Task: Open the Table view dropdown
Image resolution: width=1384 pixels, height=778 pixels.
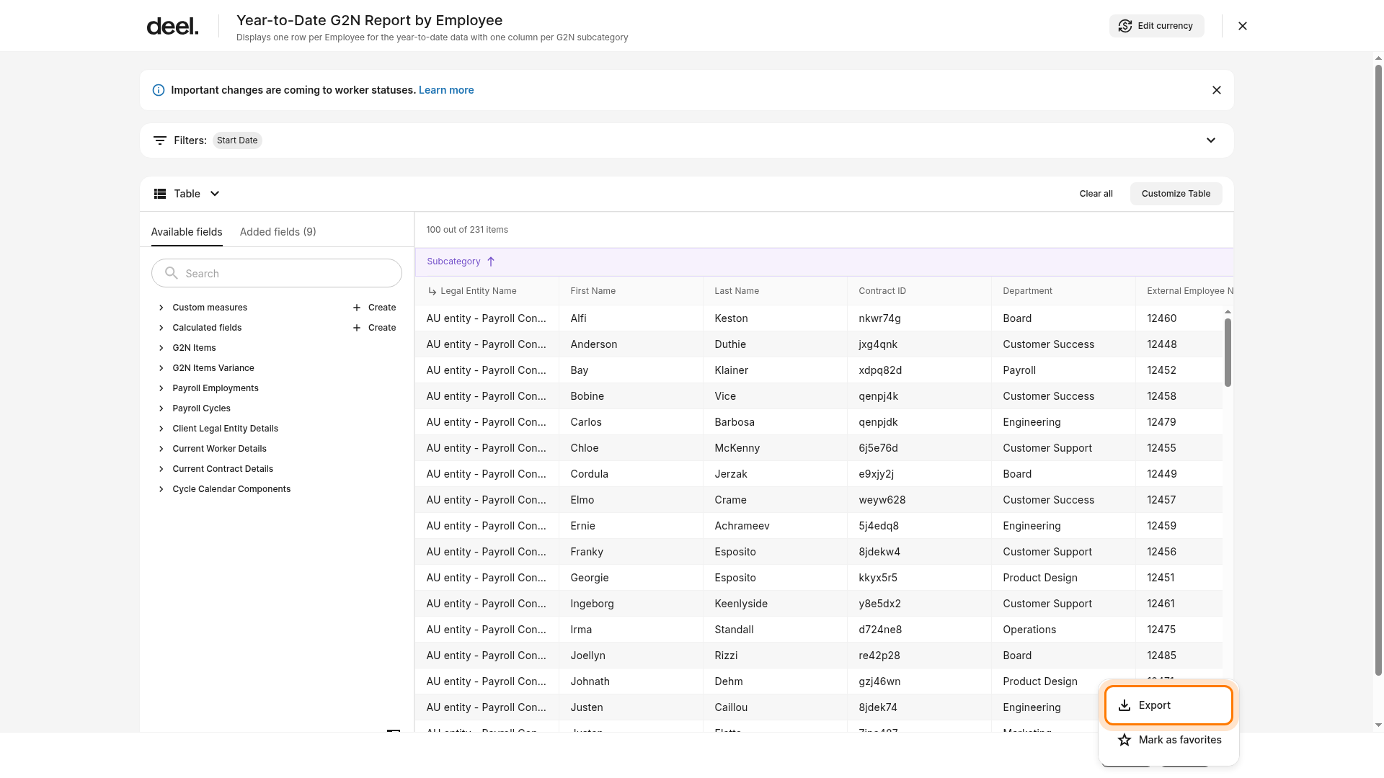Action: pos(187,194)
